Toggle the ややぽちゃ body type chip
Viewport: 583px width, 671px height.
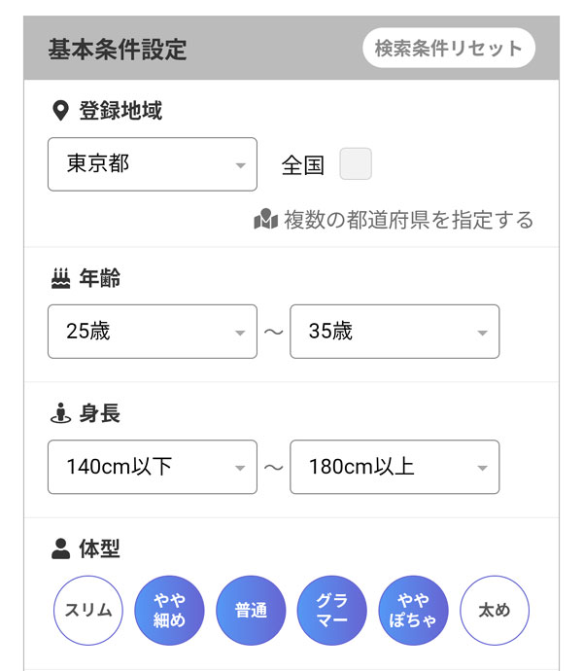[413, 612]
